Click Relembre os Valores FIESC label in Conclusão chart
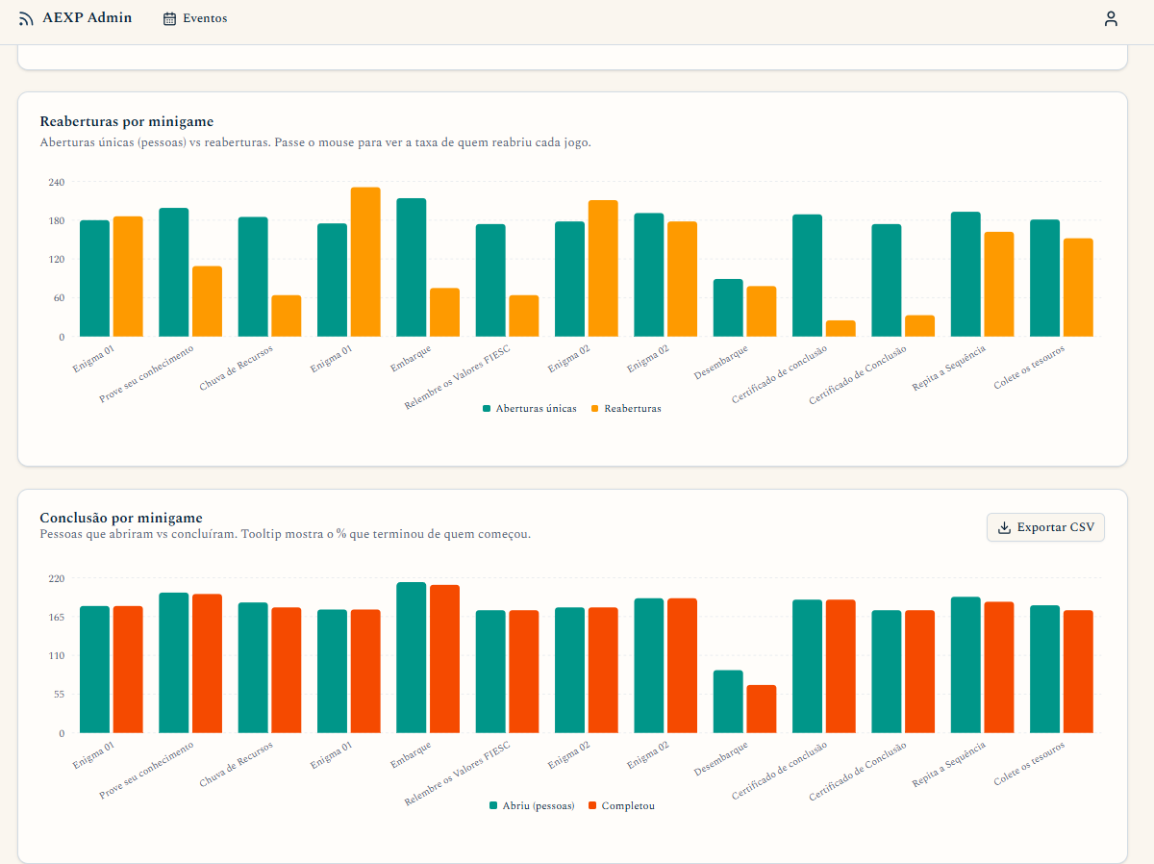The width and height of the screenshot is (1154, 864). (x=457, y=775)
